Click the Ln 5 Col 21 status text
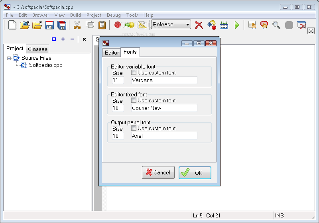 207,215
